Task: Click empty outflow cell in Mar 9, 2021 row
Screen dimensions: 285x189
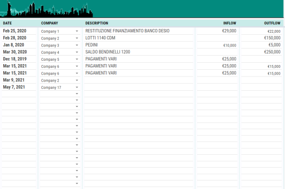Action: click(x=261, y=80)
